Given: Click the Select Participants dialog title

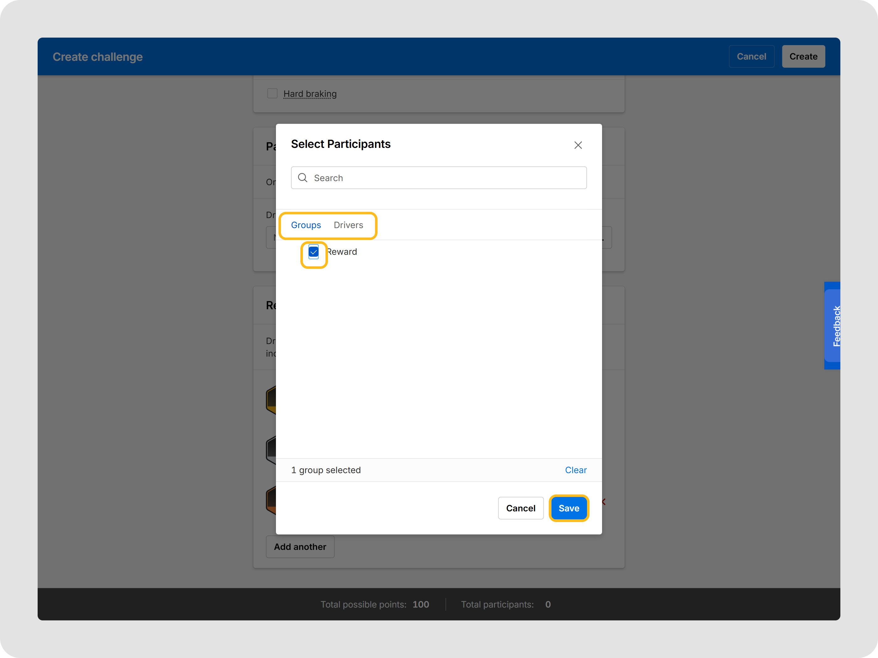Looking at the screenshot, I should click(x=341, y=144).
